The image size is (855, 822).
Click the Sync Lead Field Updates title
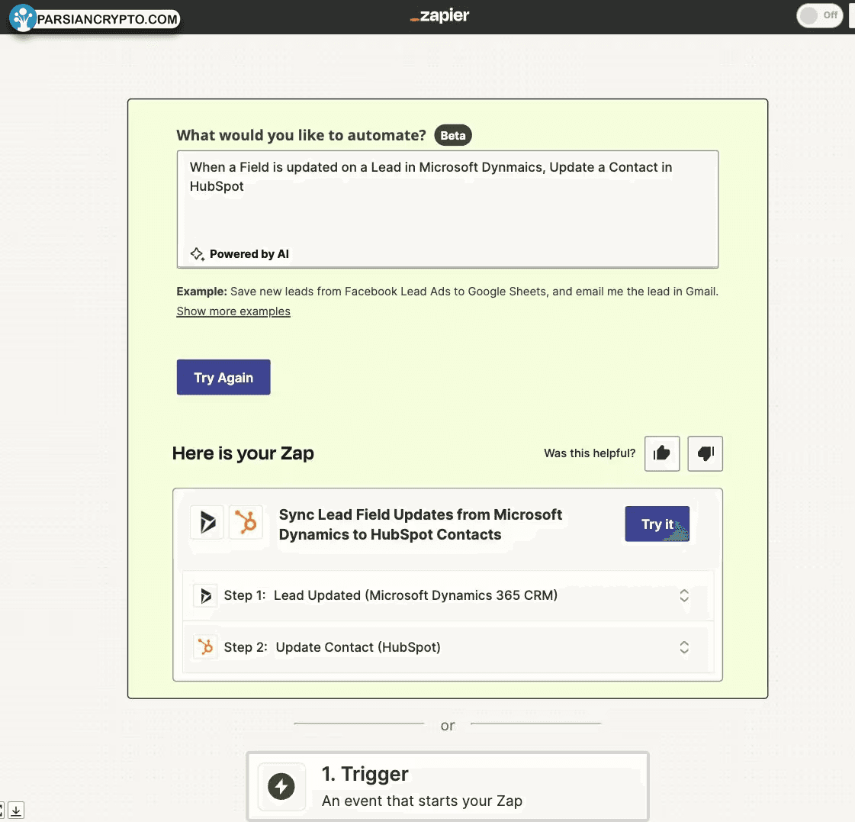tap(420, 524)
